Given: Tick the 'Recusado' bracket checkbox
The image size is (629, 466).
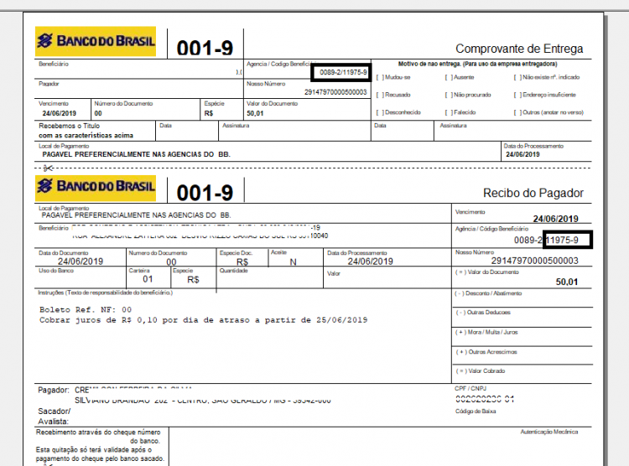Looking at the screenshot, I should pyautogui.click(x=380, y=95).
